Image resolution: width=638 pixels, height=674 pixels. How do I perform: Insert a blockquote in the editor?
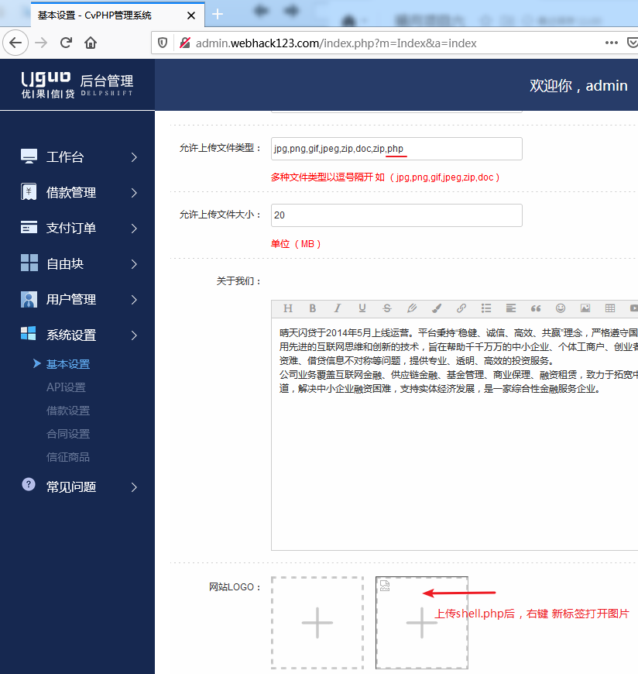[536, 308]
